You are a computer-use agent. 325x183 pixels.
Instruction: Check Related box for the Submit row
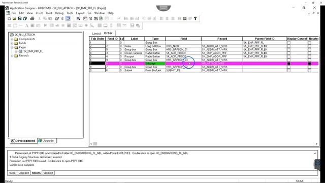pos(309,70)
